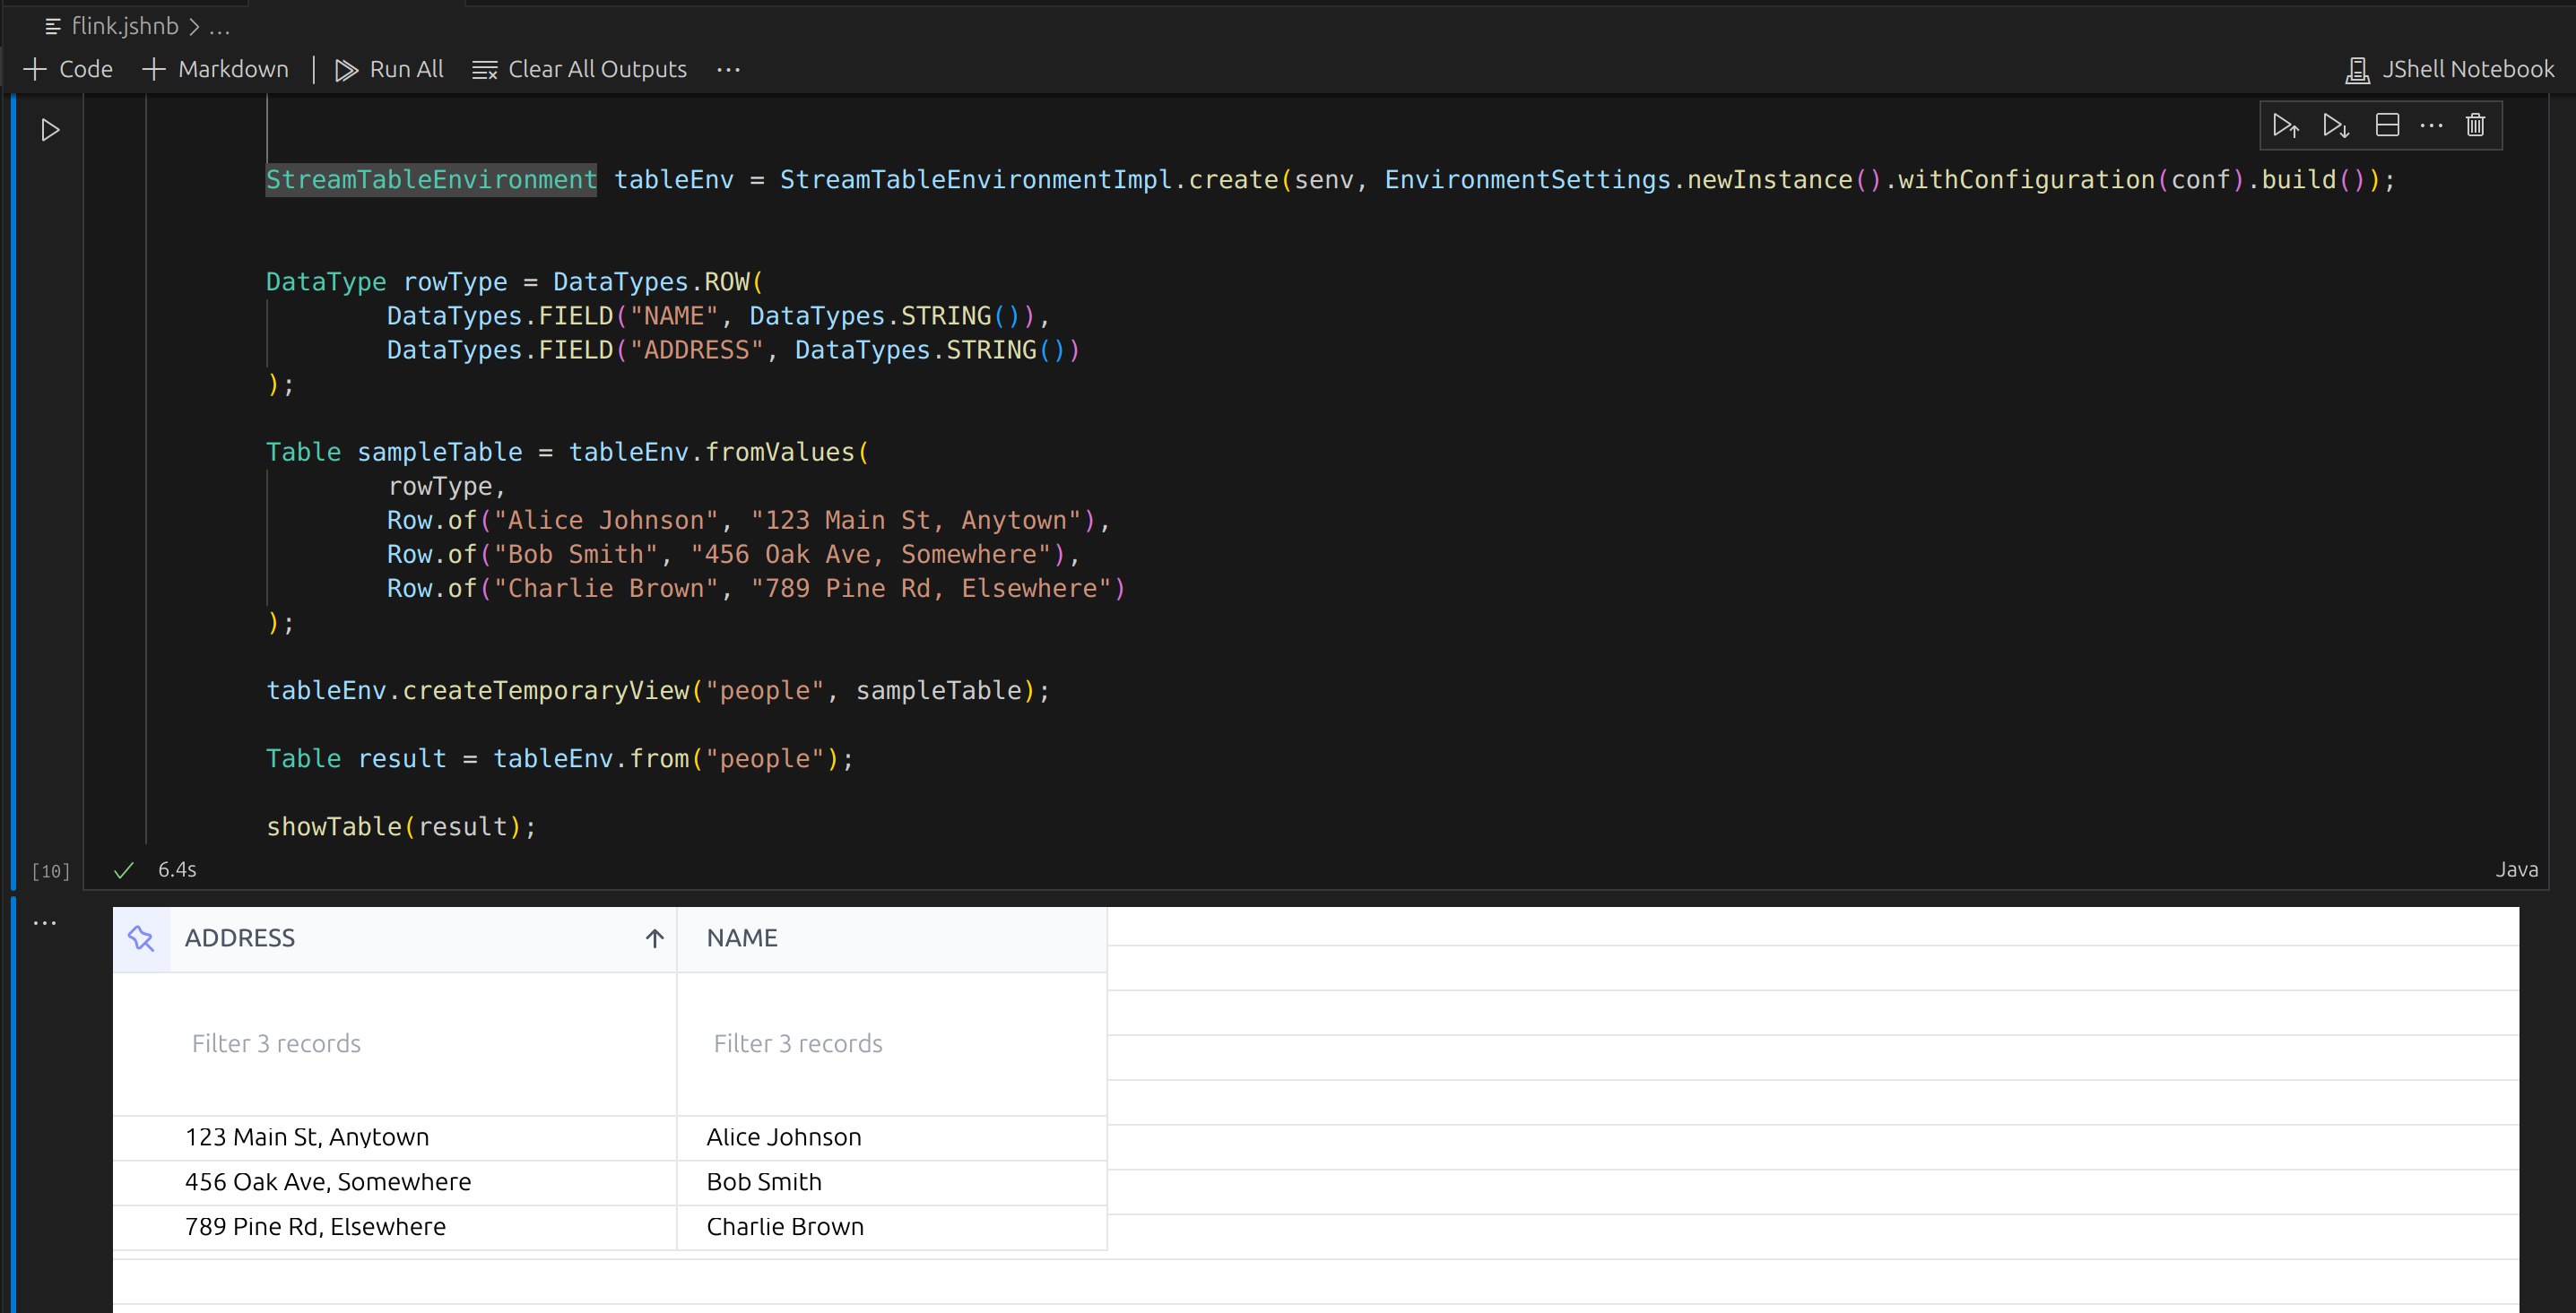
Task: Click the NAME column header
Action: tap(742, 938)
